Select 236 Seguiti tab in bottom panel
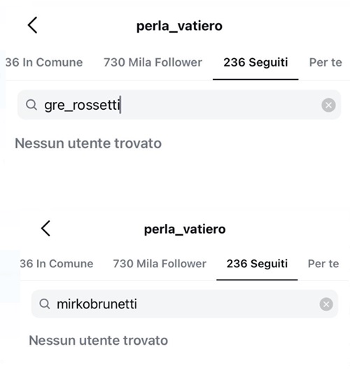This screenshot has width=350, height=370. tap(257, 264)
